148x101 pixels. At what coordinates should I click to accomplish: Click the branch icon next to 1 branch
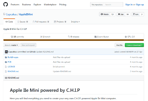[41, 37]
